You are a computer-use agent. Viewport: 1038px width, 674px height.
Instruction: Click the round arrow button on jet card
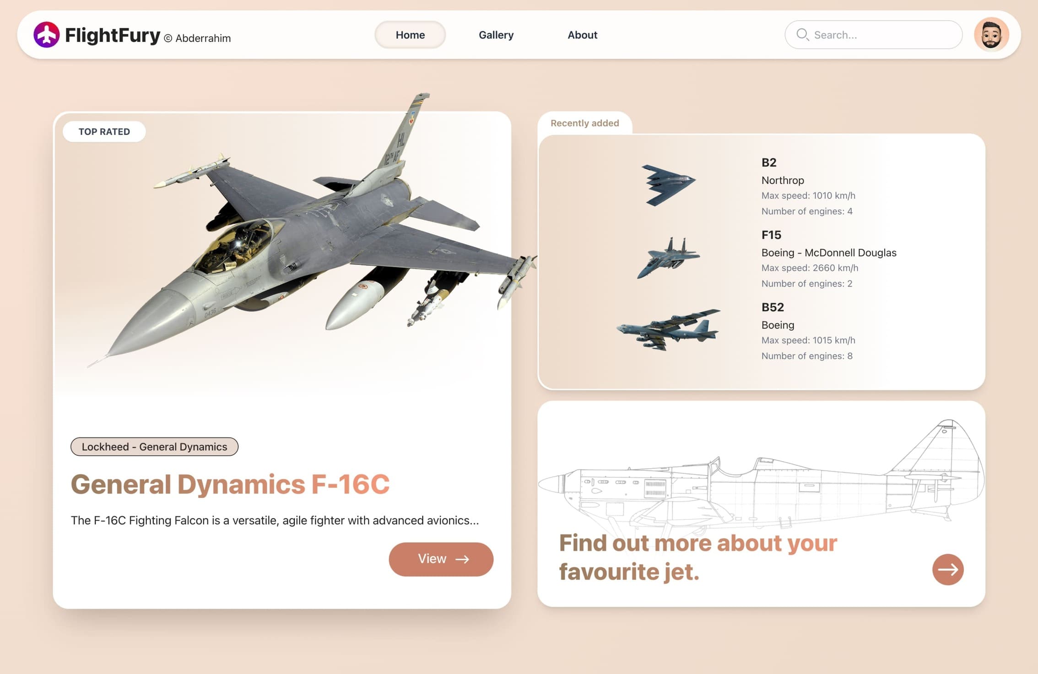(947, 569)
